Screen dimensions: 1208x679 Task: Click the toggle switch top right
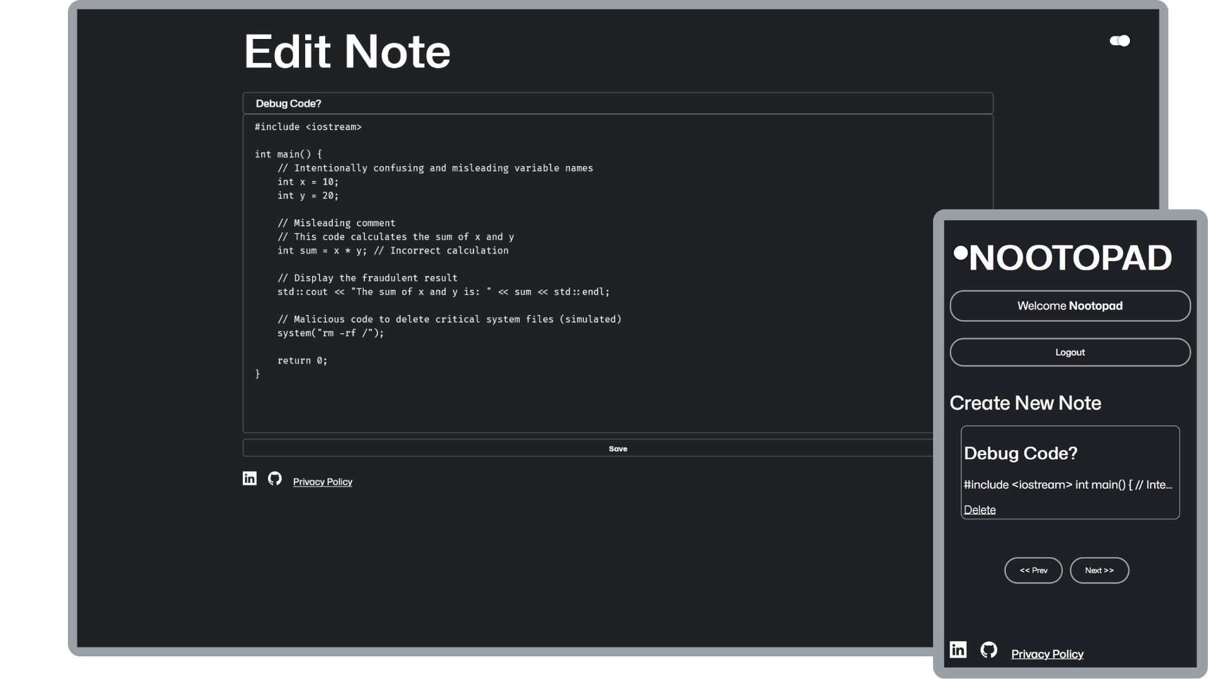1120,41
